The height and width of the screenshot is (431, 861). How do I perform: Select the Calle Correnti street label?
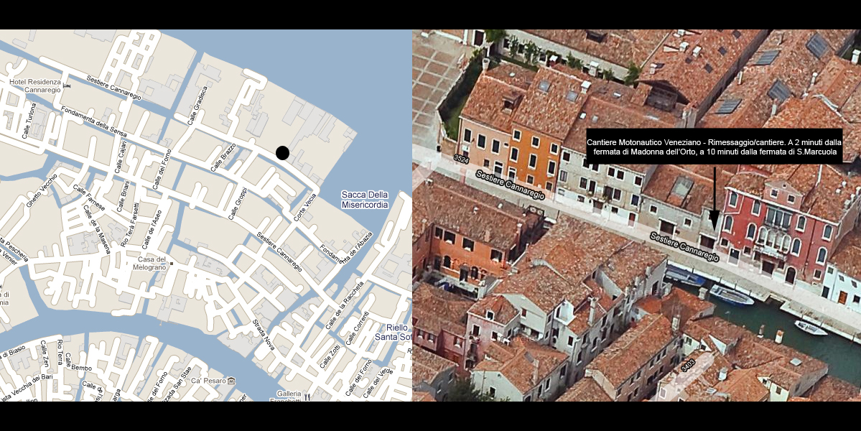[x=358, y=328]
